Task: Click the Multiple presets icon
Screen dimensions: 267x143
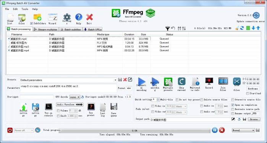Action: (x=168, y=82)
